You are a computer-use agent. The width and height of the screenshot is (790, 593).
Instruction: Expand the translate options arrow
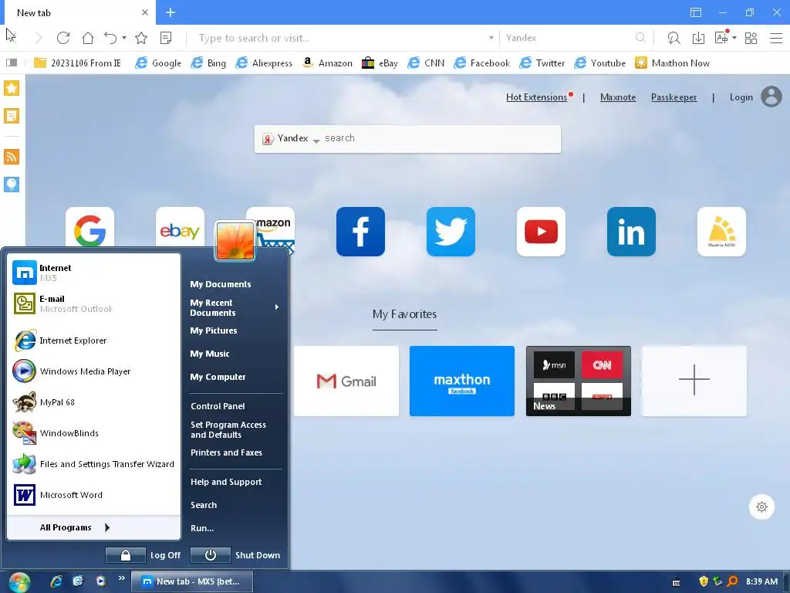pos(734,38)
